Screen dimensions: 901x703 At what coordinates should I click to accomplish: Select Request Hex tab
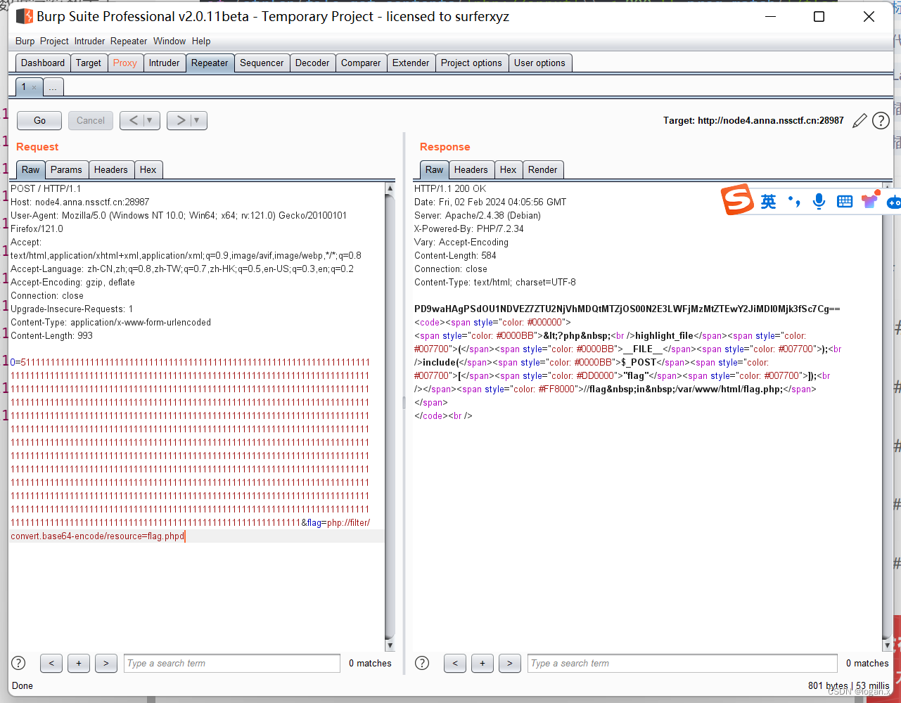click(148, 169)
